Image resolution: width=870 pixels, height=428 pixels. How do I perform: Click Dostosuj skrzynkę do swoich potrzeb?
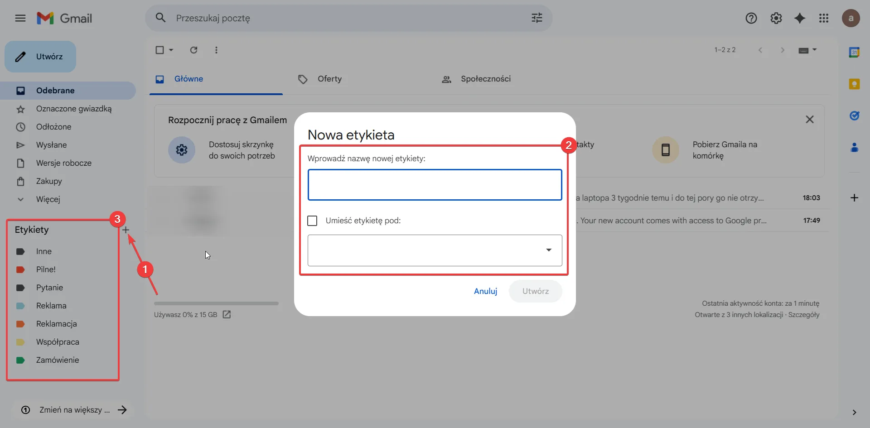[242, 150]
